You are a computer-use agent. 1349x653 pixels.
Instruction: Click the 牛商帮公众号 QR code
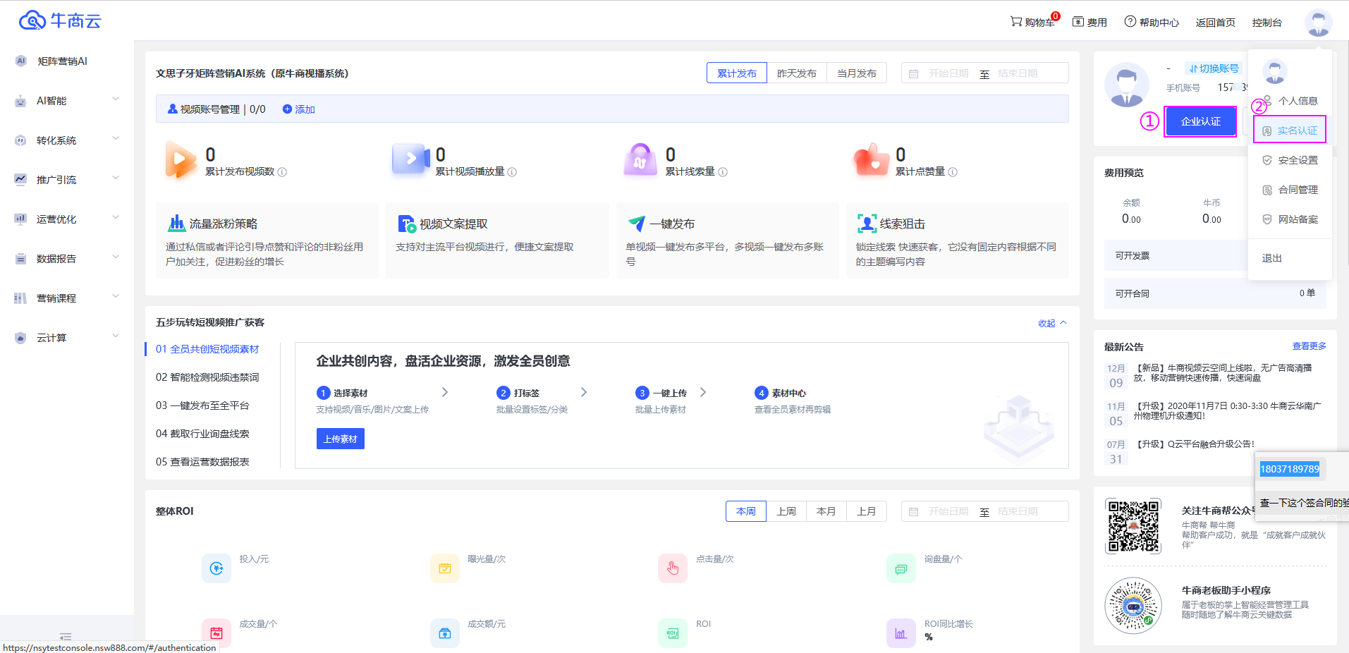tap(1133, 526)
